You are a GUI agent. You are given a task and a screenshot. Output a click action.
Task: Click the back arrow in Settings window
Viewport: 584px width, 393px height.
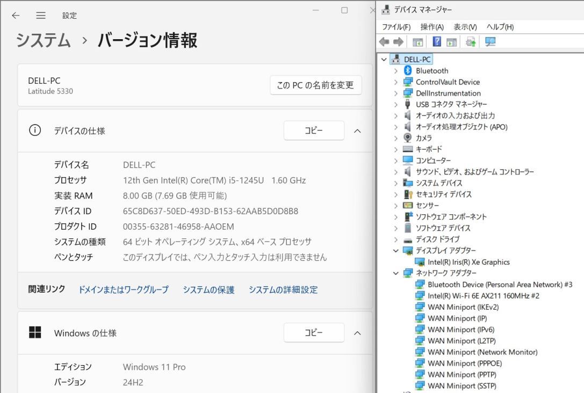(x=15, y=16)
